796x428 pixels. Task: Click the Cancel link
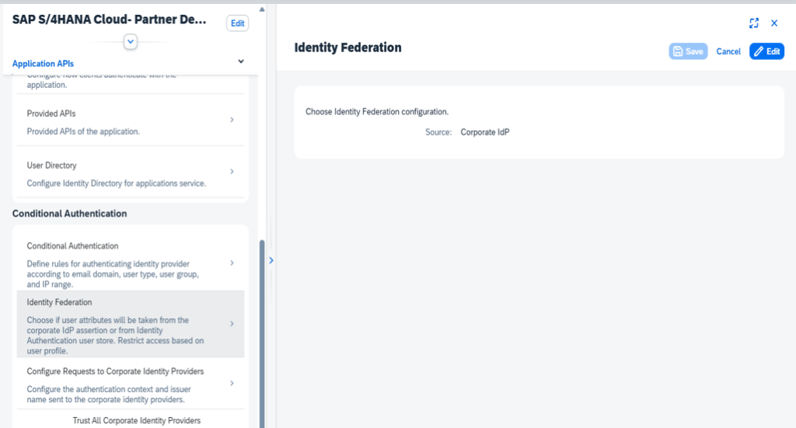728,51
